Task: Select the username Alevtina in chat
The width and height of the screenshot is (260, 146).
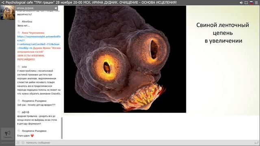Action: 27,21
